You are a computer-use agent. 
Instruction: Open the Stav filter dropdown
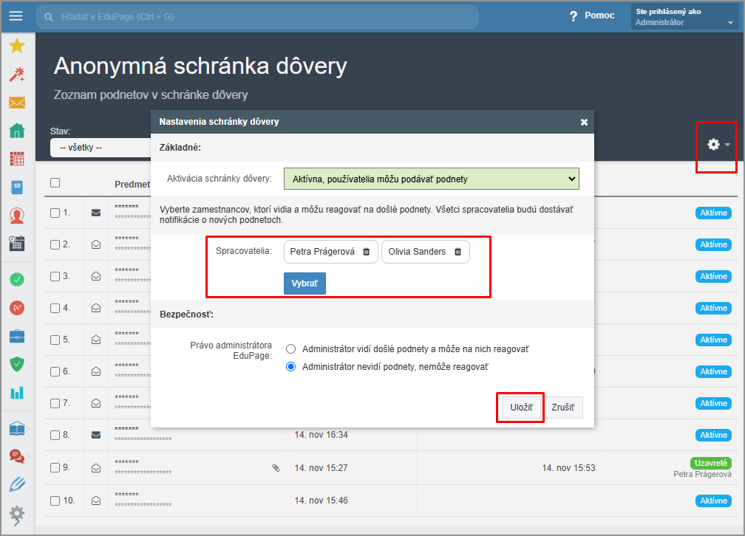pos(101,148)
